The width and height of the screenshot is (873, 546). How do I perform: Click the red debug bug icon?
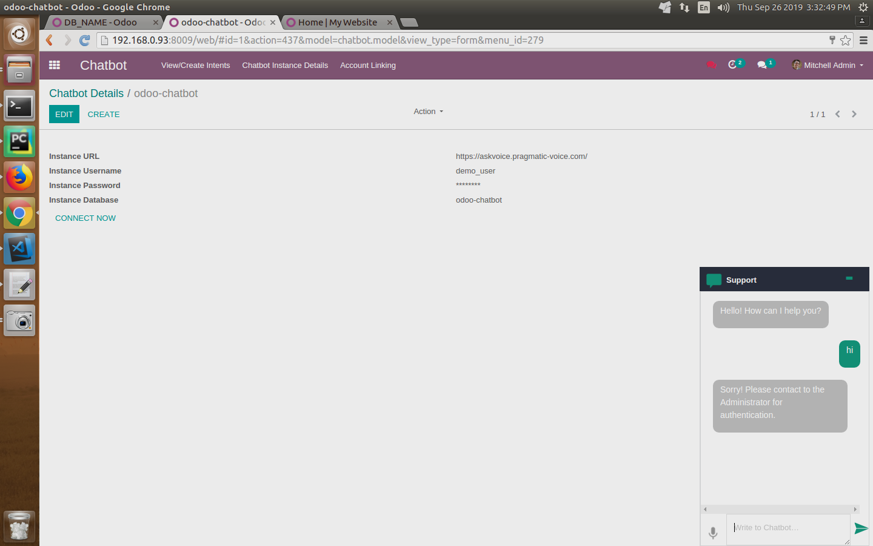pyautogui.click(x=711, y=65)
